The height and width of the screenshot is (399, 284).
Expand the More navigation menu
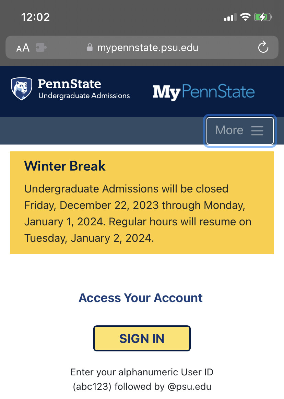[240, 130]
